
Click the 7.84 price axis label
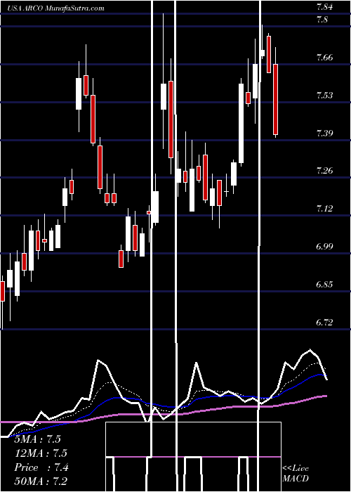point(324,8)
